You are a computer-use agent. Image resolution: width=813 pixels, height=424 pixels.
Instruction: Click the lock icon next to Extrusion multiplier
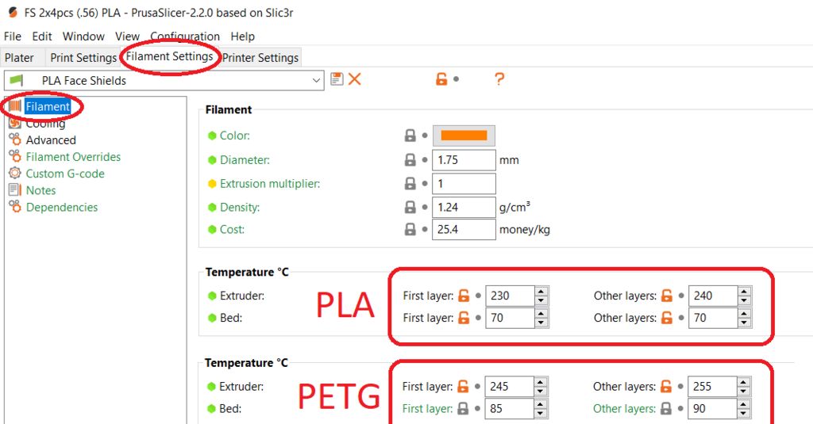(x=410, y=183)
